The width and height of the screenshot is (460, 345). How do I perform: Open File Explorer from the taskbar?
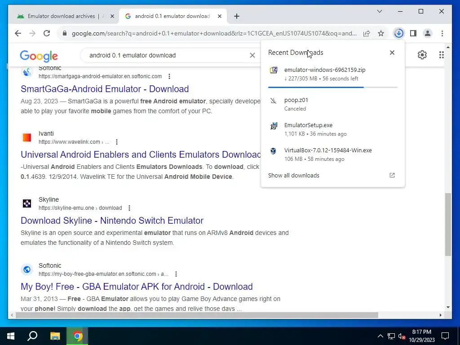pyautogui.click(x=55, y=336)
